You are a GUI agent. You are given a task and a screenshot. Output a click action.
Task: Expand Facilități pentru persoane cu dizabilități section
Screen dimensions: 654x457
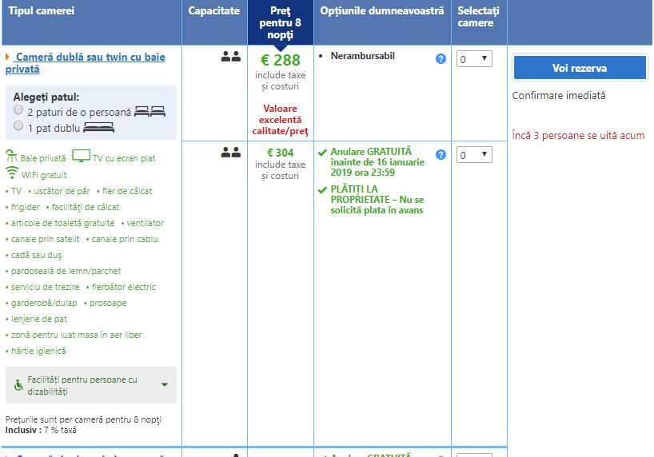(x=164, y=384)
